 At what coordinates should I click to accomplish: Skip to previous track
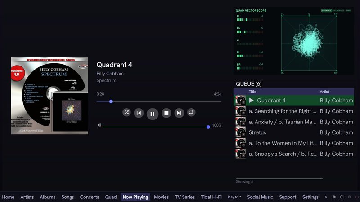point(139,113)
